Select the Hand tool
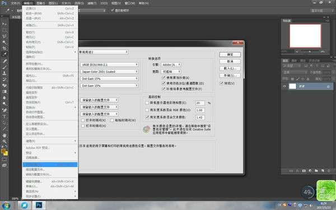Image resolution: width=336 pixels, height=210 pixels. pos(4,135)
